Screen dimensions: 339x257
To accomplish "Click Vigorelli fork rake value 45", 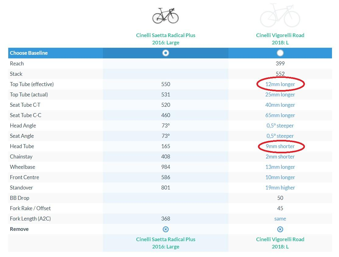I will tap(280, 208).
